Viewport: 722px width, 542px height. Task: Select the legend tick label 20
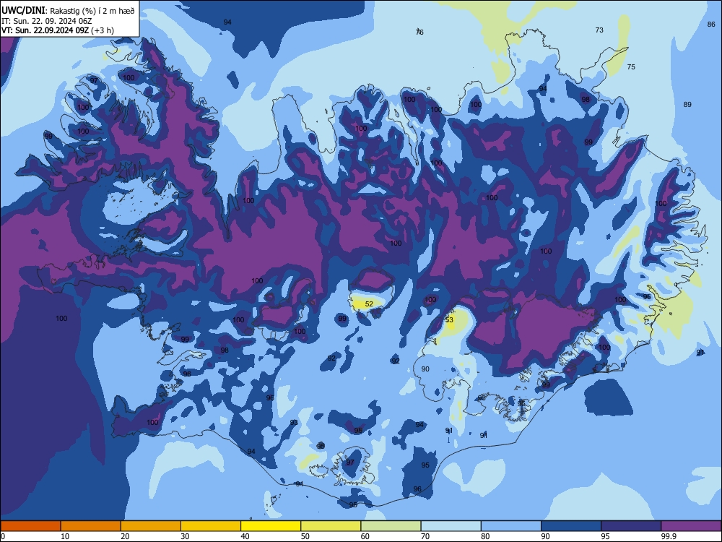click(x=125, y=536)
